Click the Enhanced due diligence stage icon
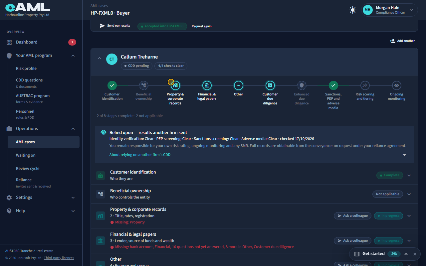The width and height of the screenshot is (426, 266). tap(302, 85)
